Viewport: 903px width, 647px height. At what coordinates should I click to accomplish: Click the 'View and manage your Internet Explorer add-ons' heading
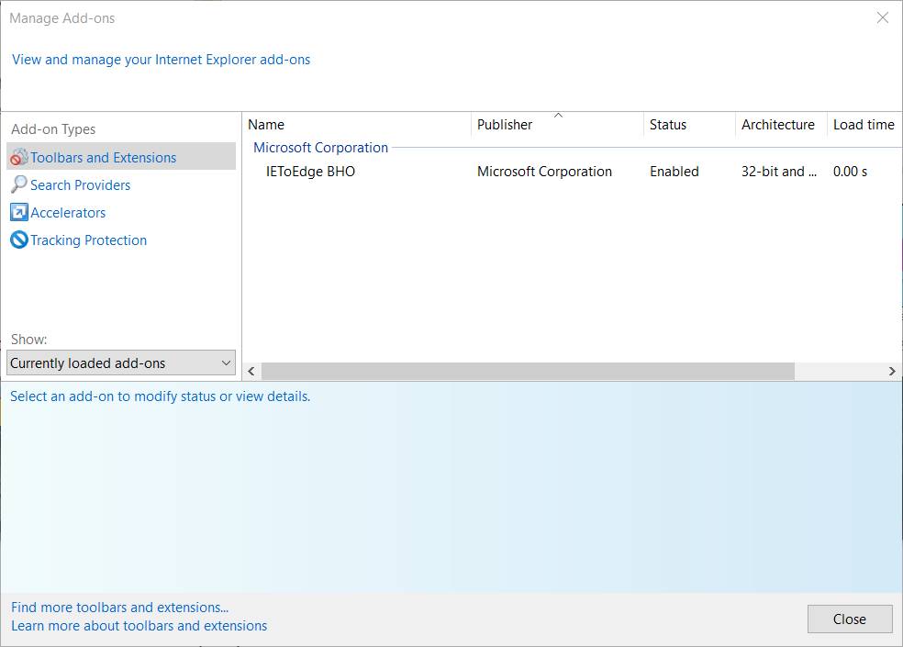tap(162, 60)
